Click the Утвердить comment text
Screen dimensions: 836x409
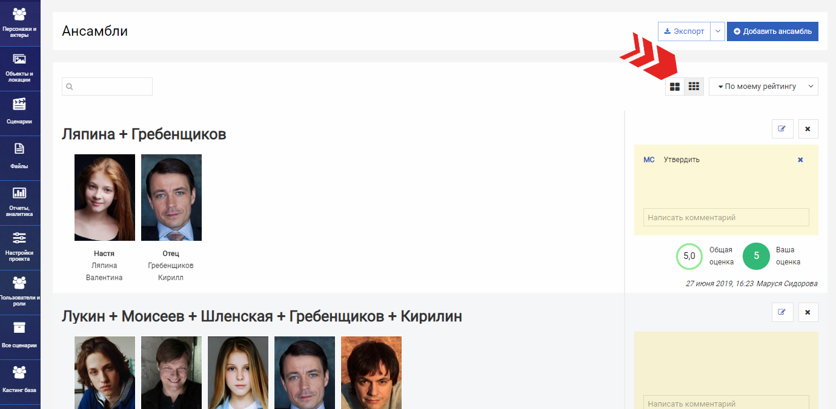[682, 160]
